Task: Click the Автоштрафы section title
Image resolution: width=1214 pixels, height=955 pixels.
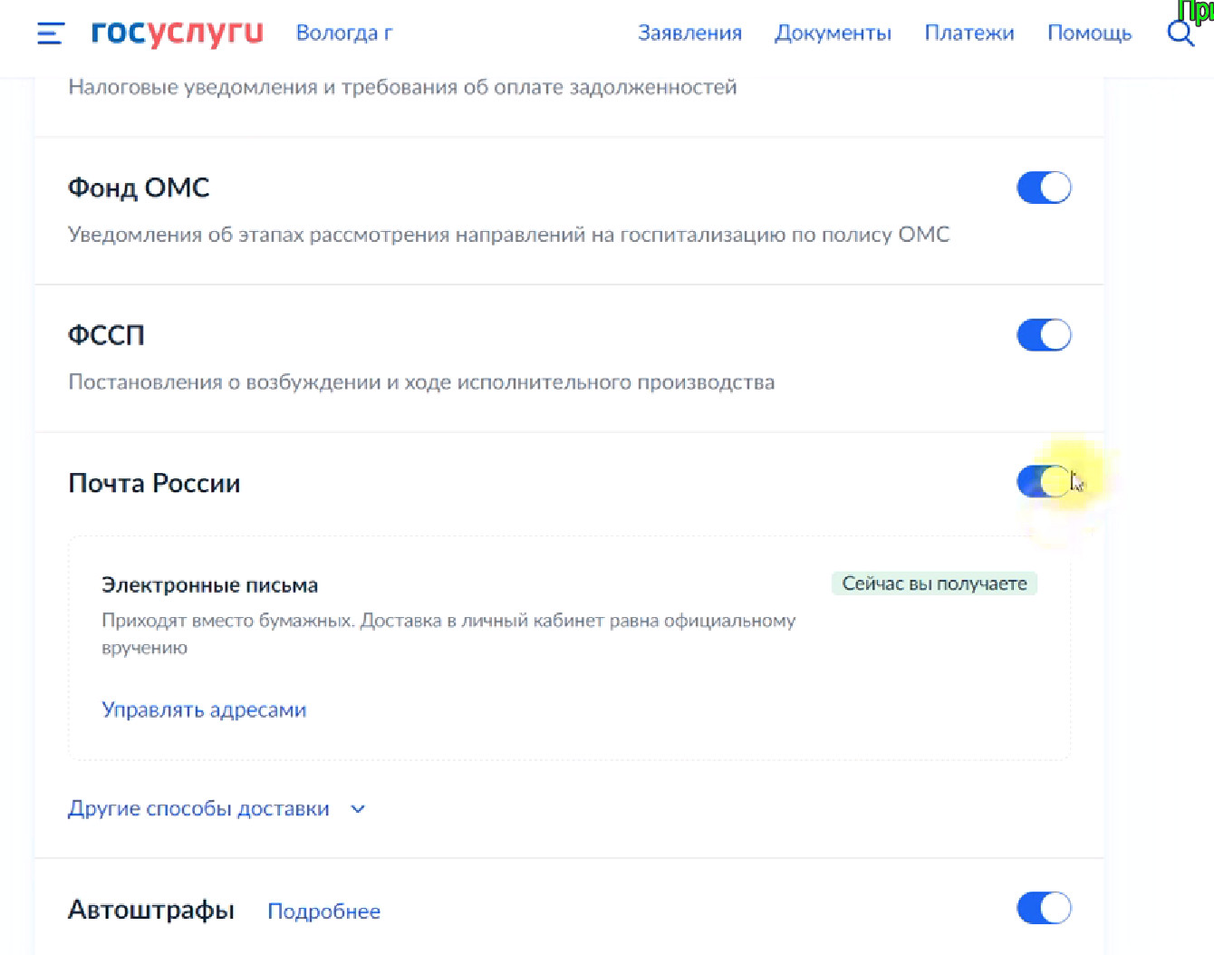Action: click(x=151, y=910)
